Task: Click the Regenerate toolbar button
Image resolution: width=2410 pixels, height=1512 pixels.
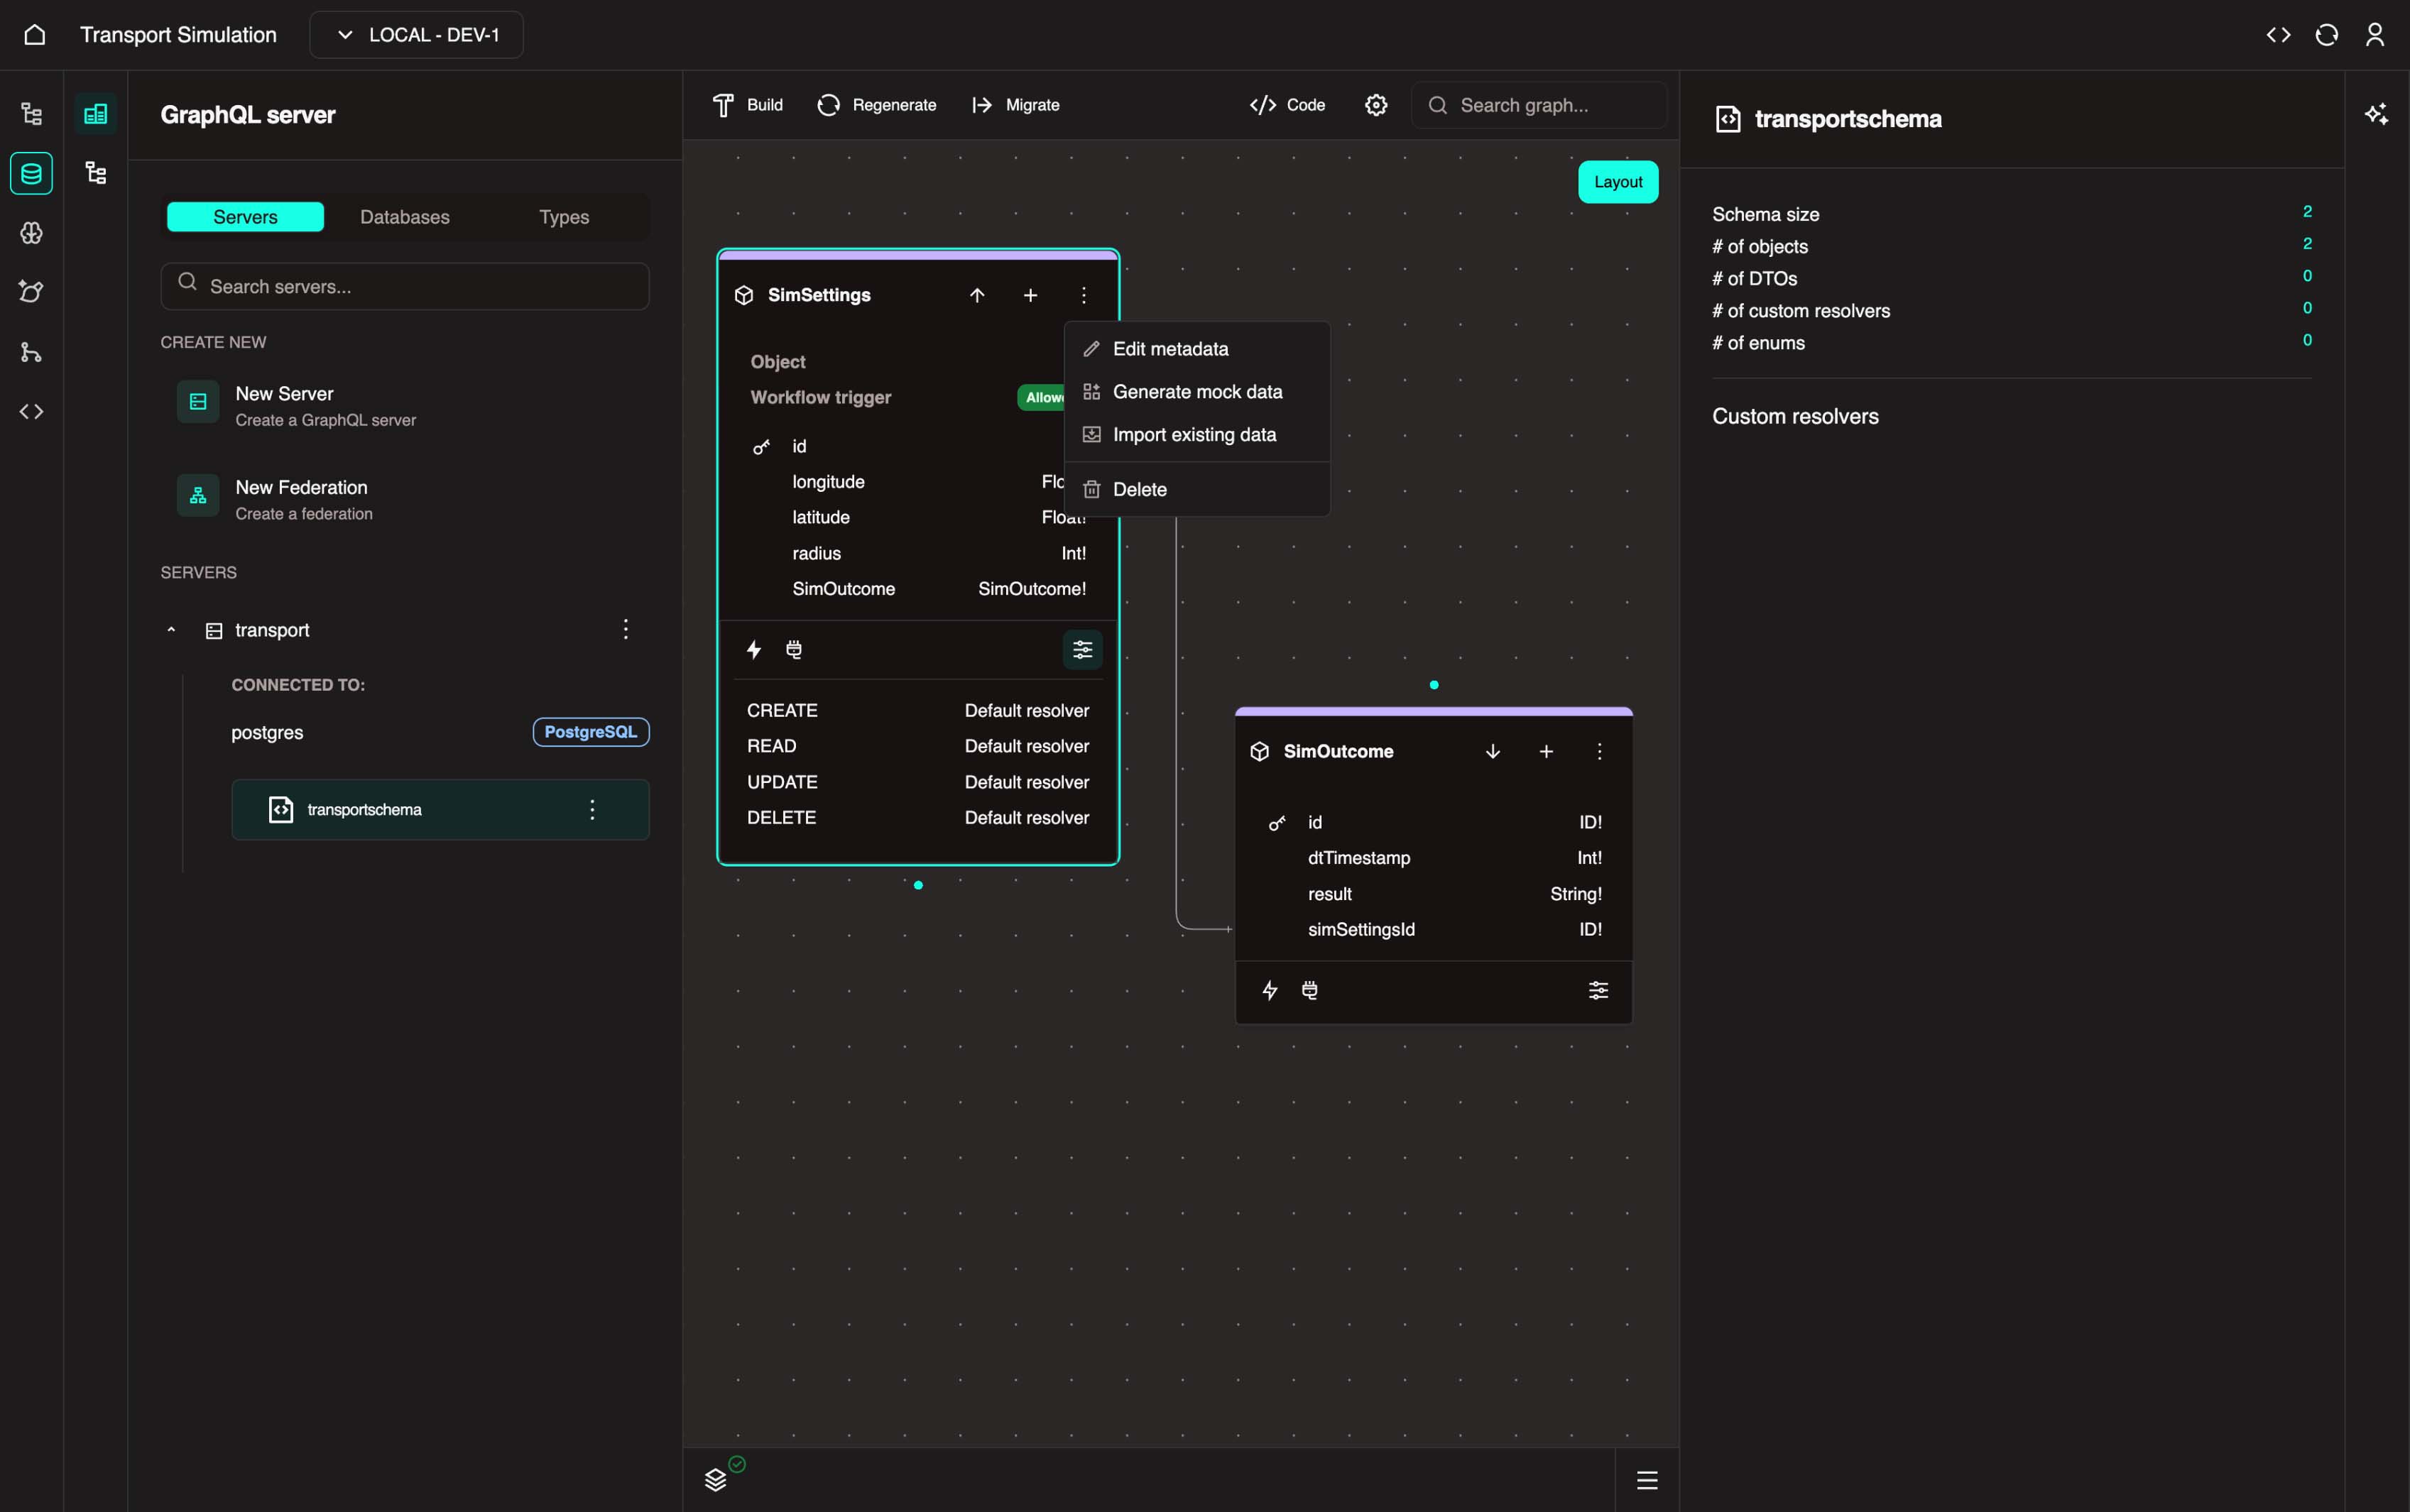Action: [x=877, y=105]
